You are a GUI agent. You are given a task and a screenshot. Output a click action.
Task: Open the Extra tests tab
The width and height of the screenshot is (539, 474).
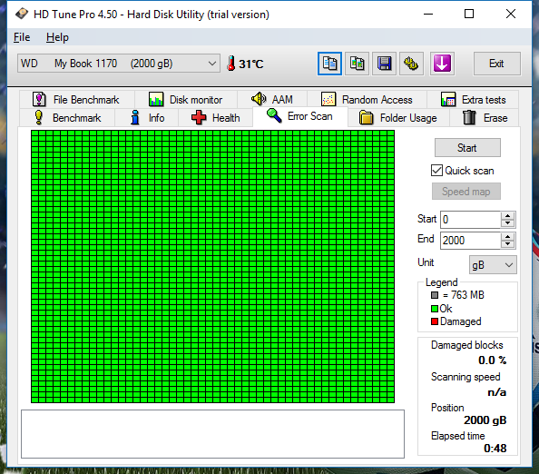473,99
